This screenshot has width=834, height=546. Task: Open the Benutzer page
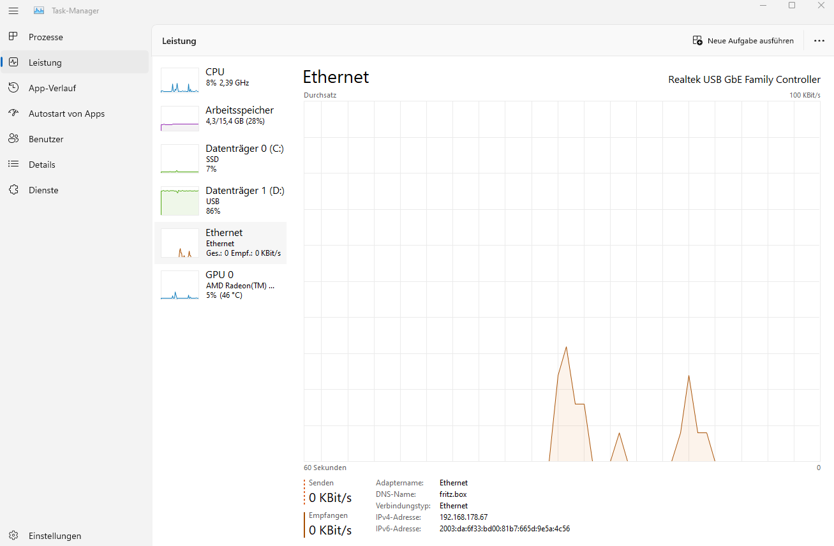click(75, 139)
